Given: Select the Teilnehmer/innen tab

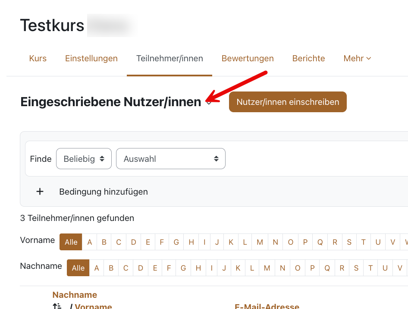Looking at the screenshot, I should pos(169,58).
